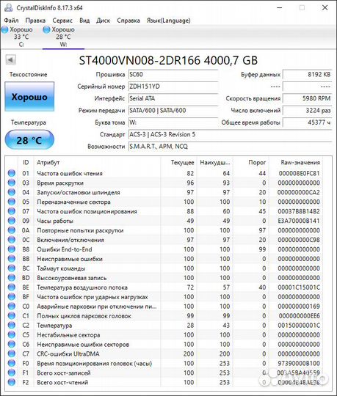Viewport: 337px width, 396px height.
Task: Click the serial number field ZDH151YD
Action: coord(173,87)
